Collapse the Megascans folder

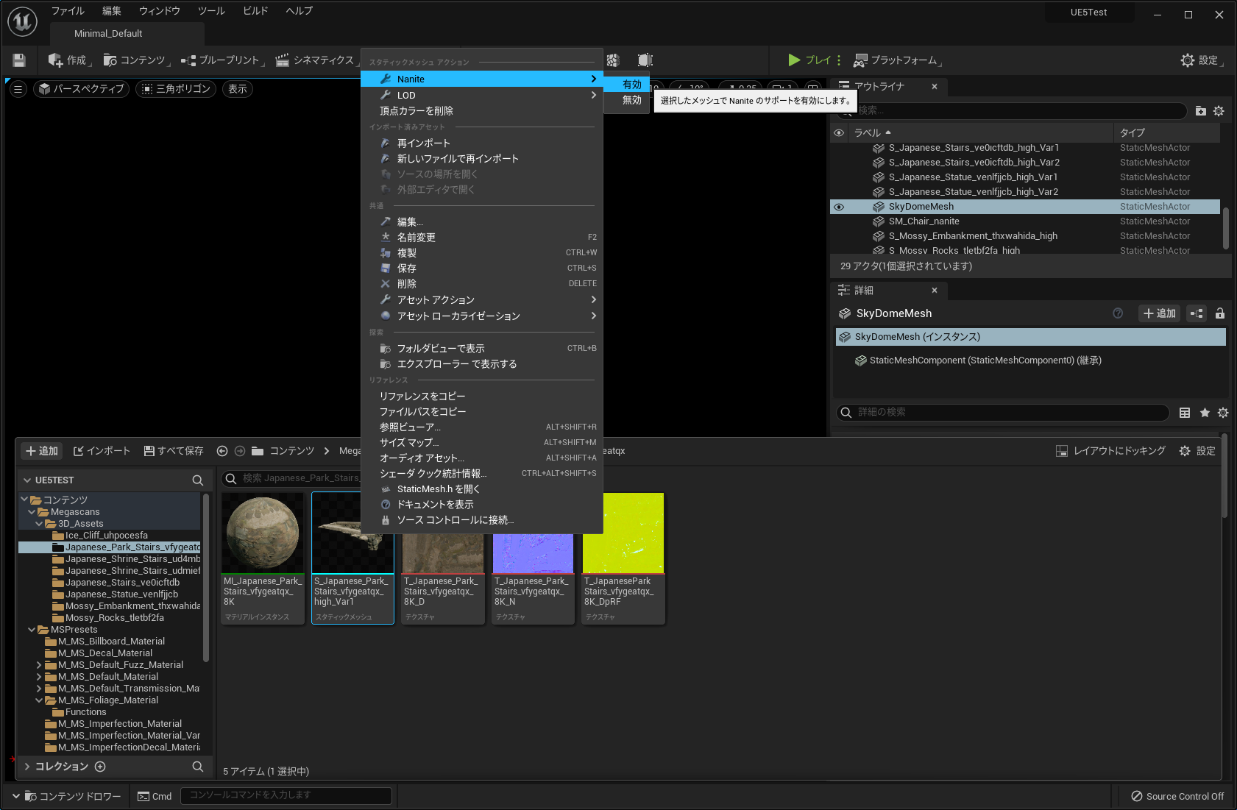[x=32, y=512]
